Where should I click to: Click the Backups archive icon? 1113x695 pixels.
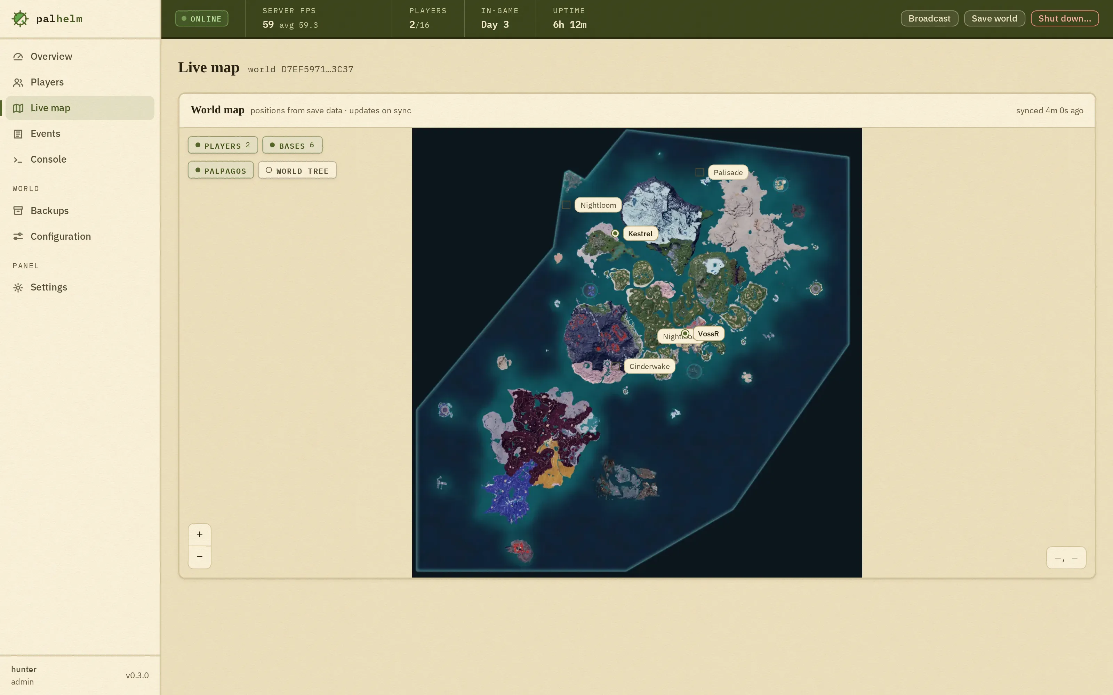point(18,211)
